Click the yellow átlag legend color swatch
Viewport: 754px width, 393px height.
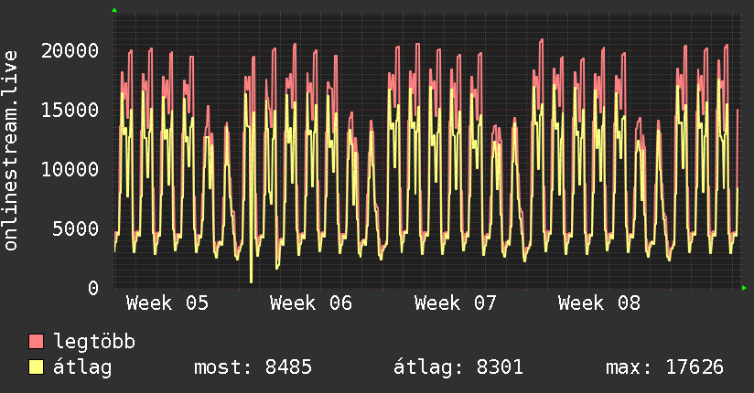[37, 367]
